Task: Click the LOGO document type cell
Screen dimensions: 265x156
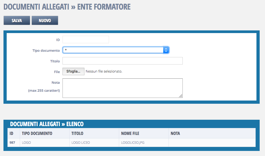Action: [26, 142]
